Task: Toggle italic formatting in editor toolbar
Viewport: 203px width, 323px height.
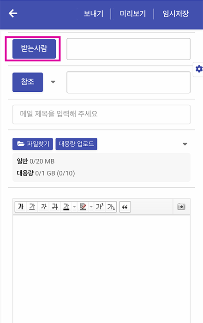Action: pyautogui.click(x=43, y=207)
